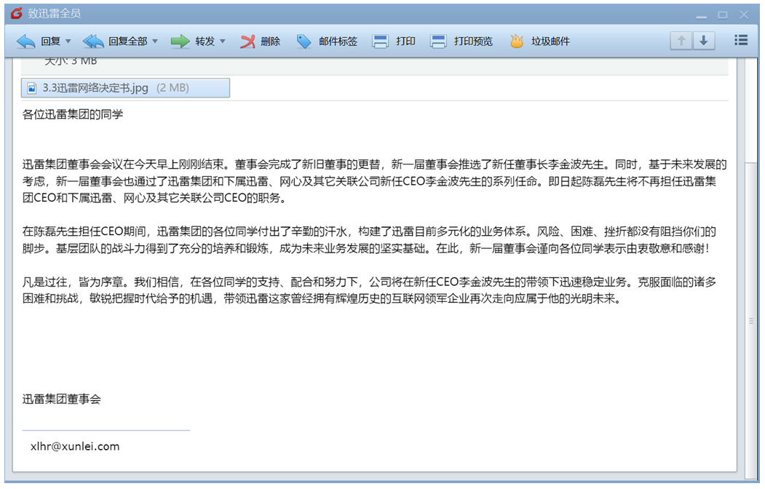
Task: Click the attachment size text (2 MB)
Action: point(173,88)
